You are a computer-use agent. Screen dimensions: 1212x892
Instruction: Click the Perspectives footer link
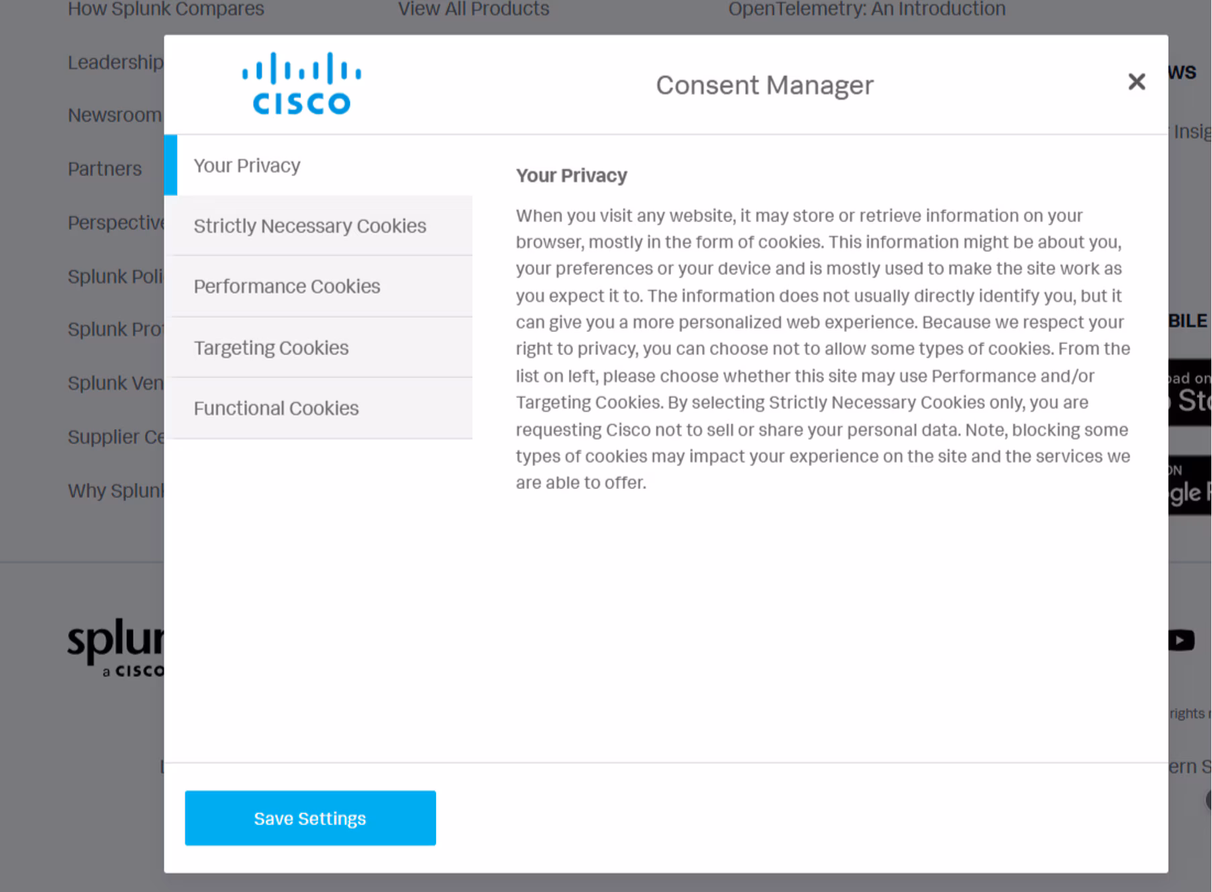pyautogui.click(x=116, y=223)
